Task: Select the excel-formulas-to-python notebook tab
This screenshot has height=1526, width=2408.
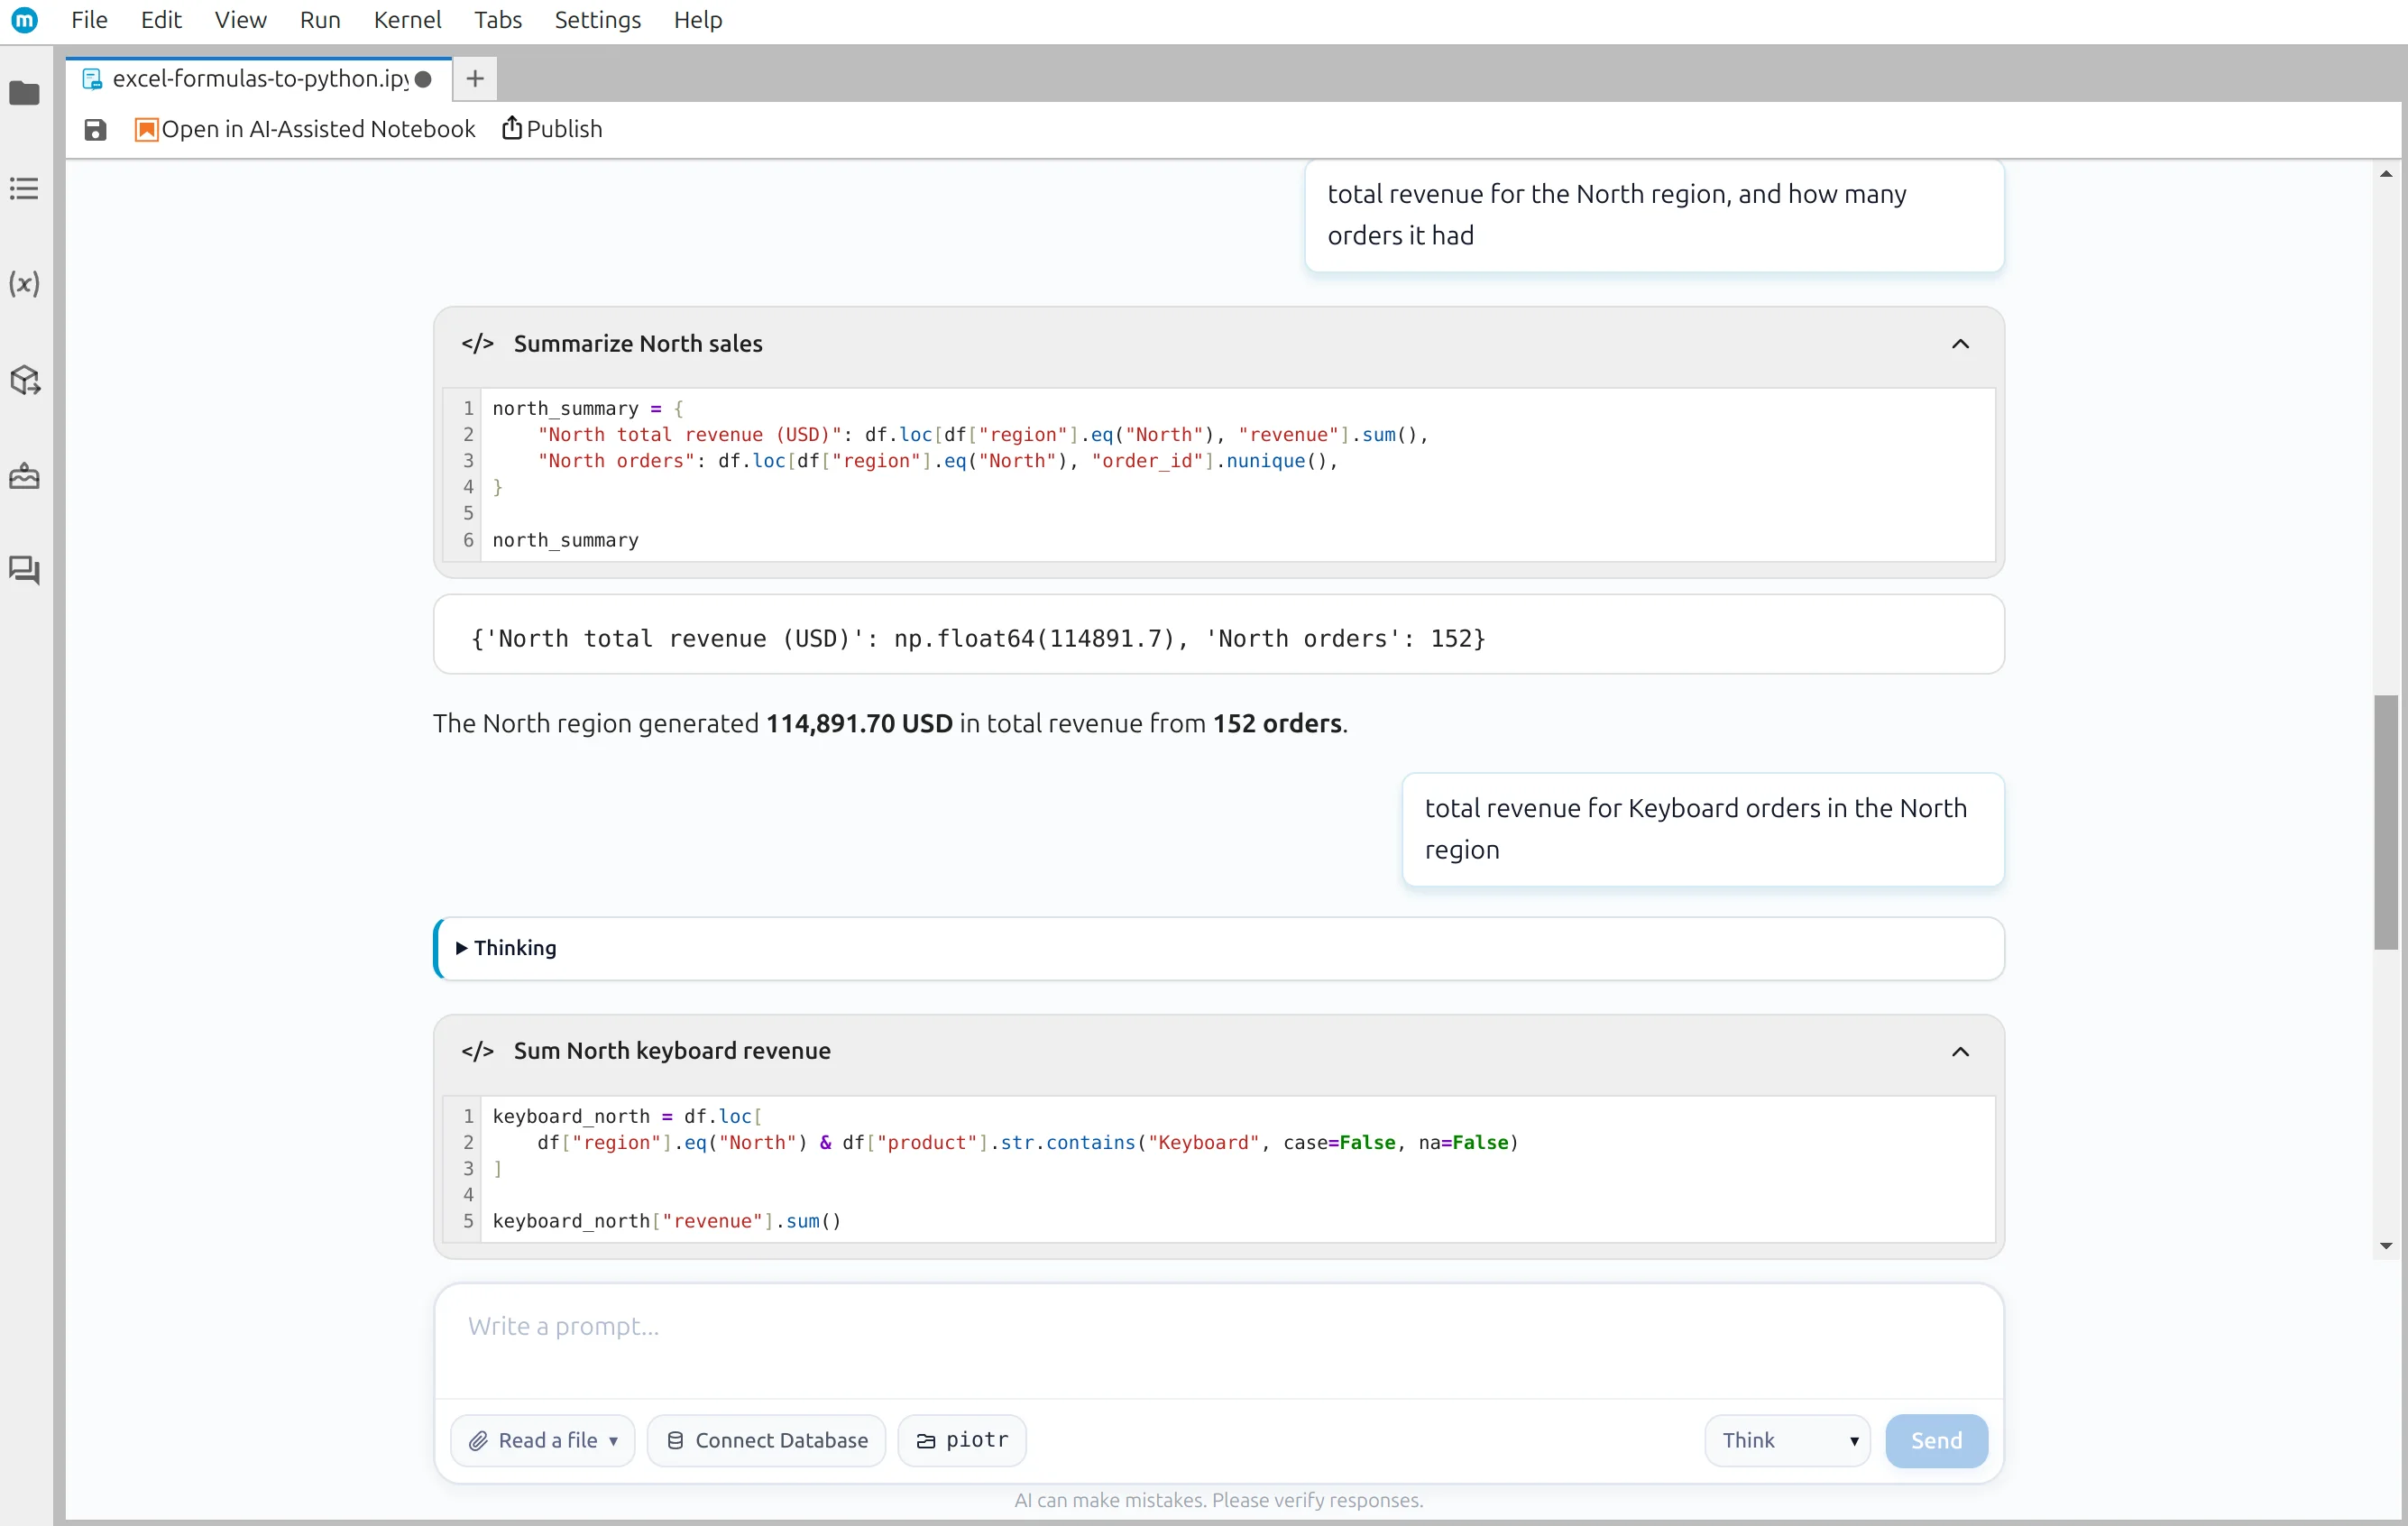Action: point(259,79)
